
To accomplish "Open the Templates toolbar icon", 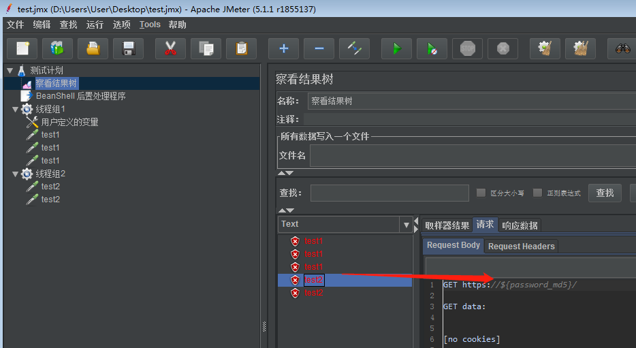I will [58, 48].
